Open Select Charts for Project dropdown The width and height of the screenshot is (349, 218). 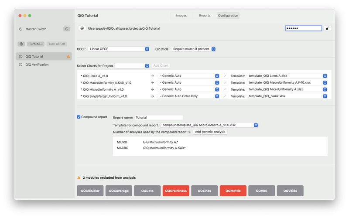point(132,66)
